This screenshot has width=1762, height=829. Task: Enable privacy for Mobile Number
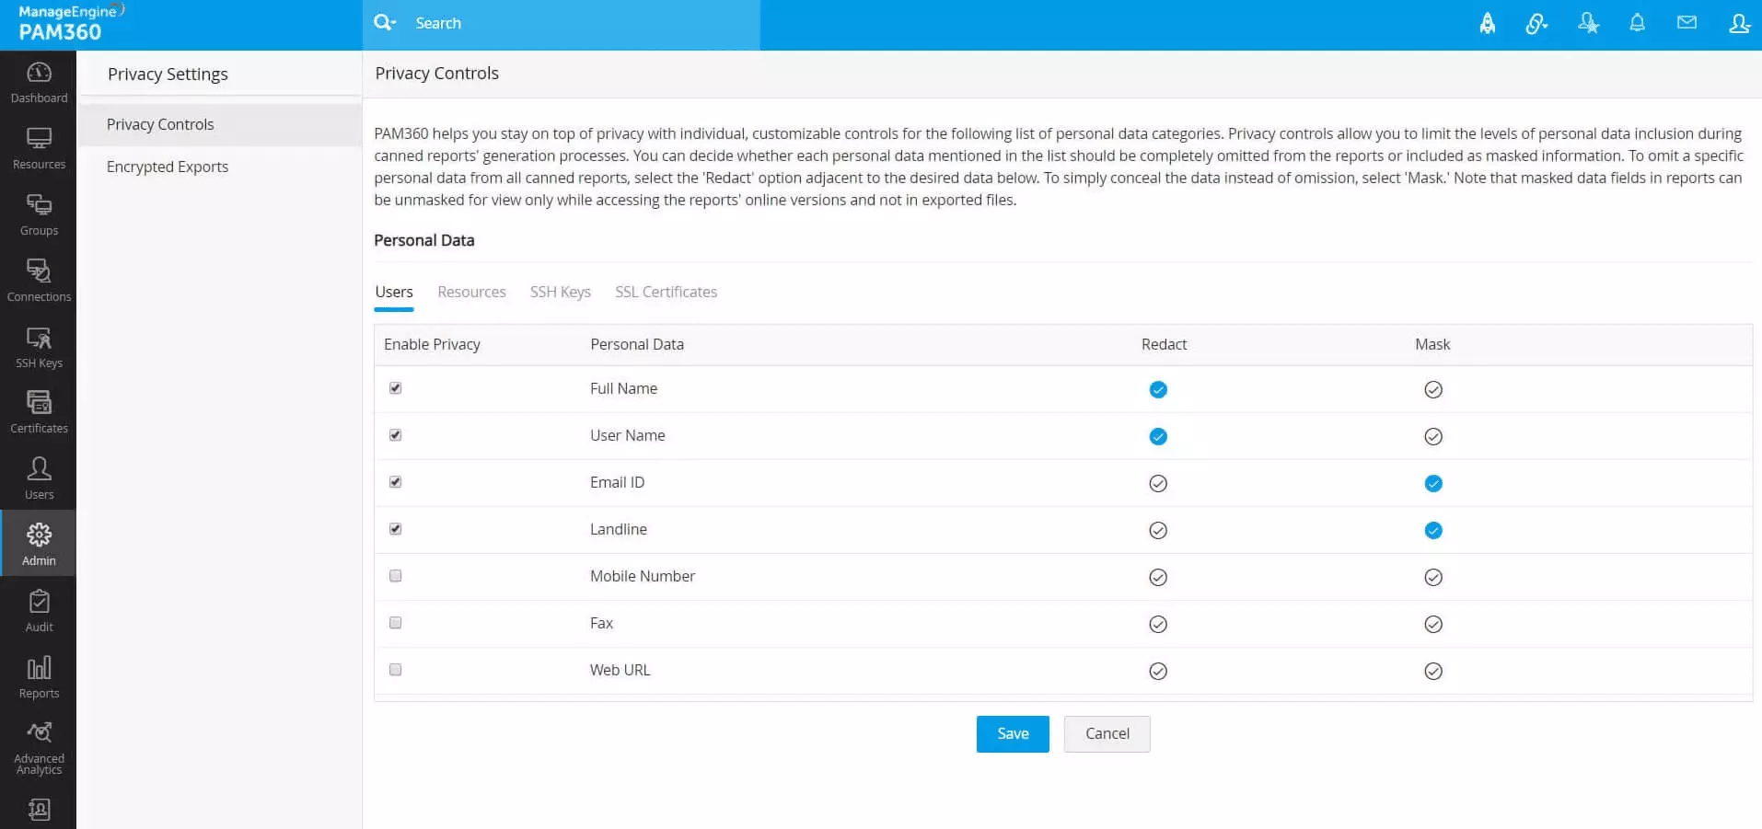[x=395, y=575]
